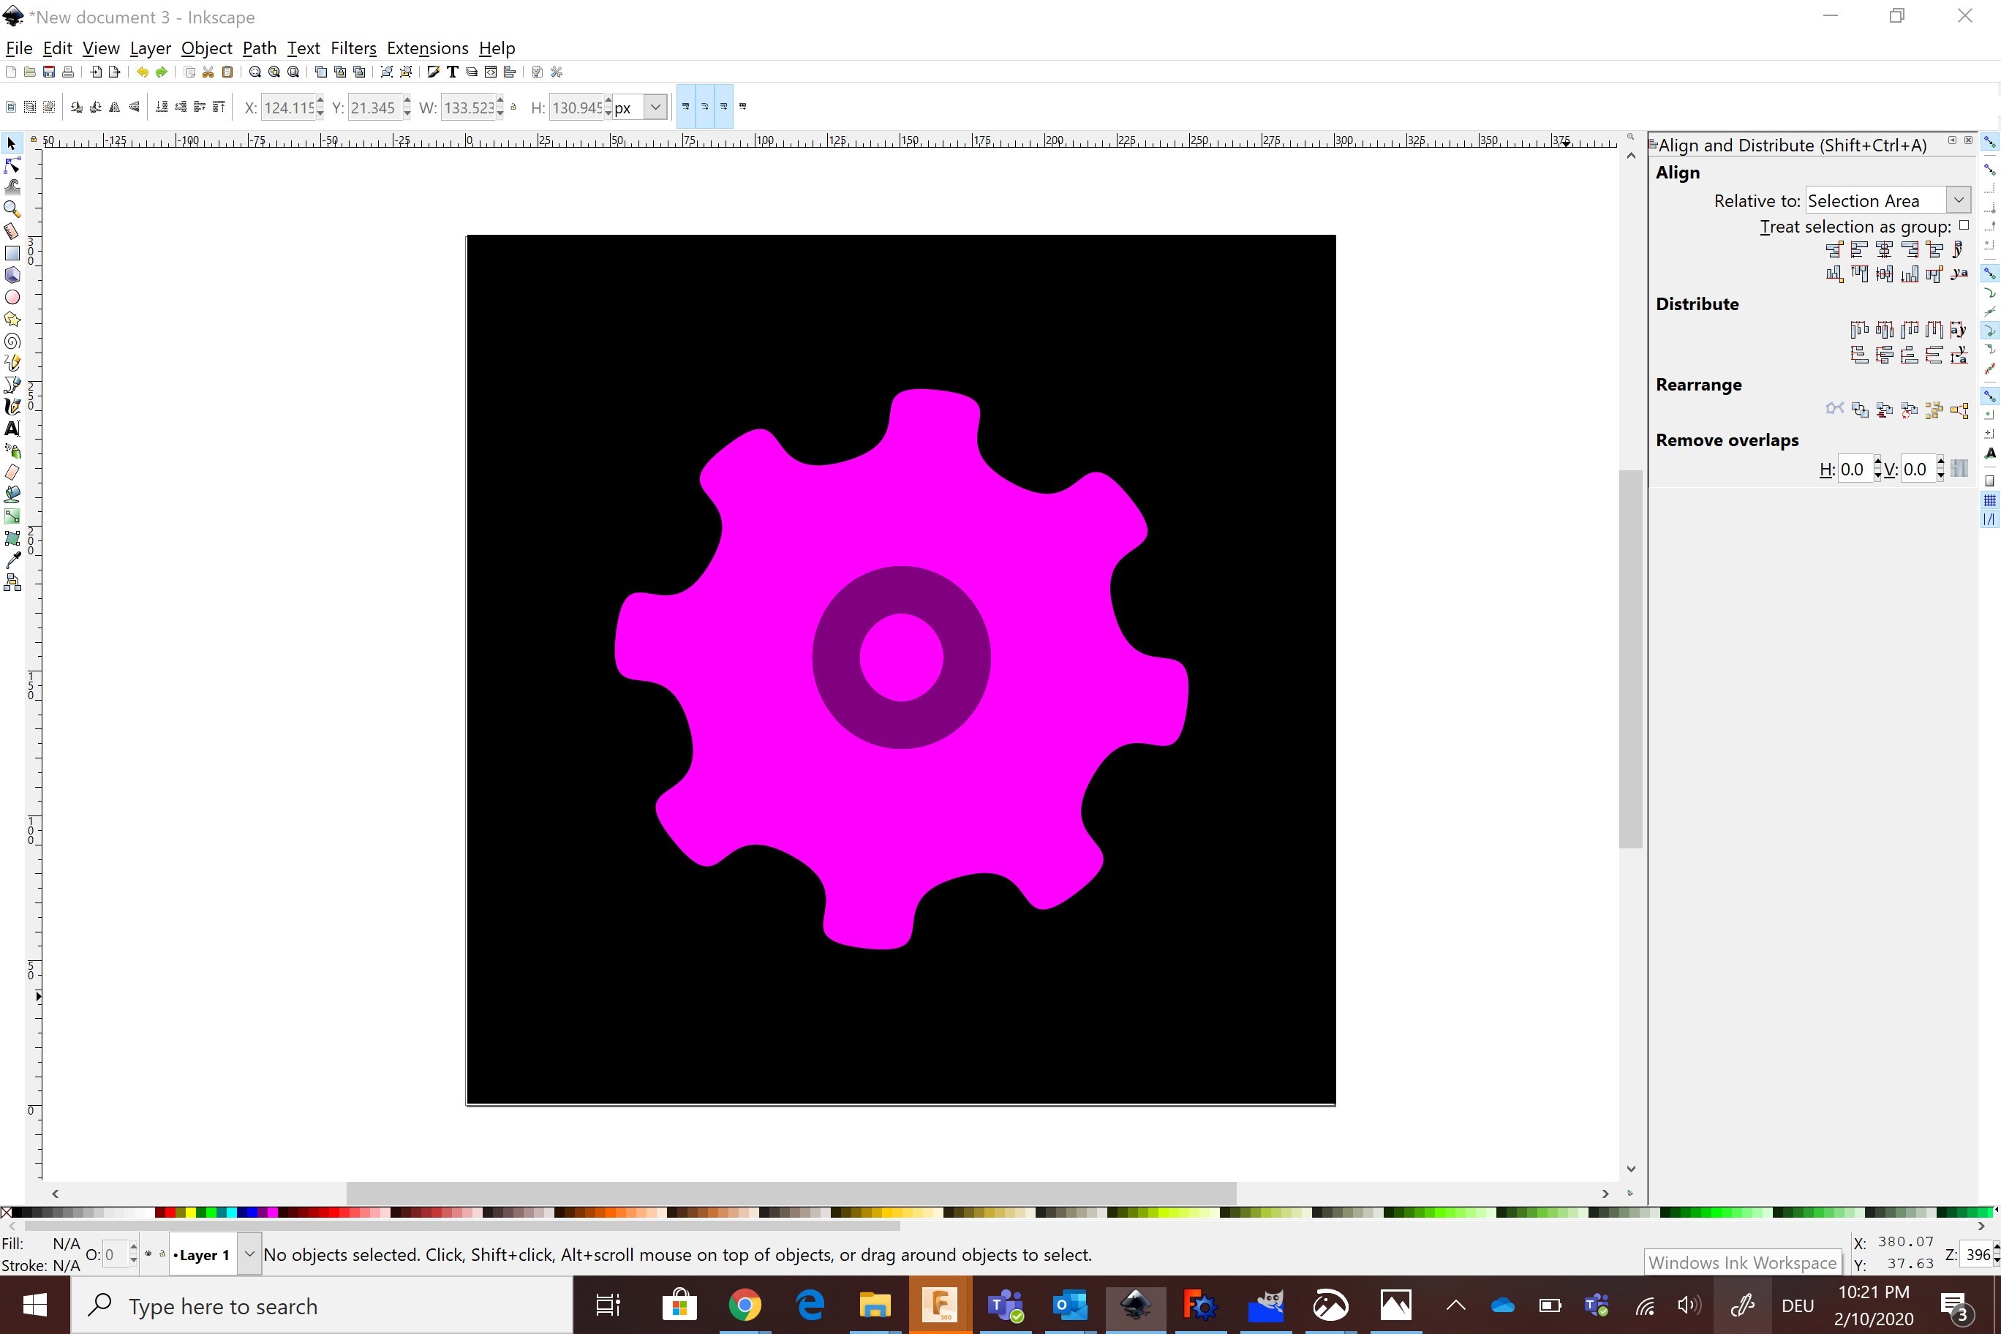Open the Path menu
2001x1334 pixels.
(x=259, y=48)
